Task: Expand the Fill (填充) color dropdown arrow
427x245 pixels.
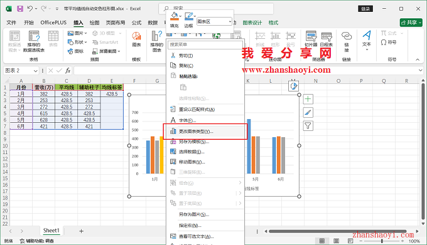Action: click(x=180, y=16)
